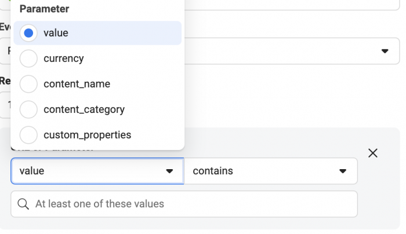This screenshot has width=406, height=234.
Task: Choose the content_category radio option
Action: 28,109
